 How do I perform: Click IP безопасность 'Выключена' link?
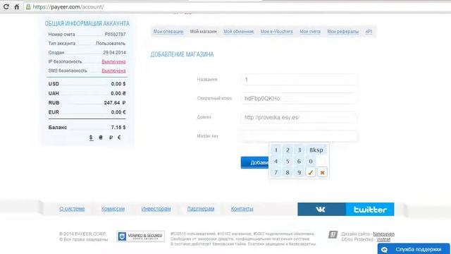(113, 61)
